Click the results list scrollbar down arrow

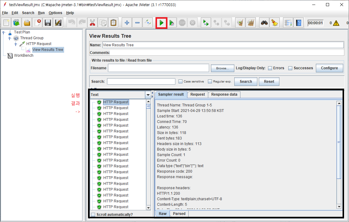point(148,208)
